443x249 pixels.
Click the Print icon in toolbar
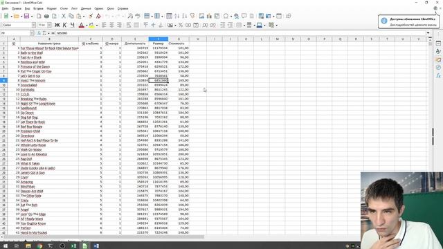46,16
